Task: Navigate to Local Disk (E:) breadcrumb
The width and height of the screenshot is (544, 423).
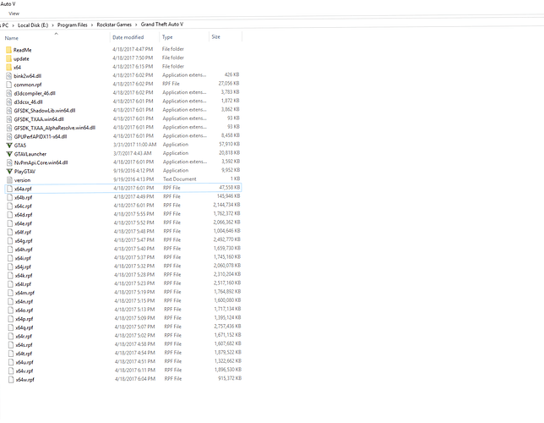Action: point(33,25)
